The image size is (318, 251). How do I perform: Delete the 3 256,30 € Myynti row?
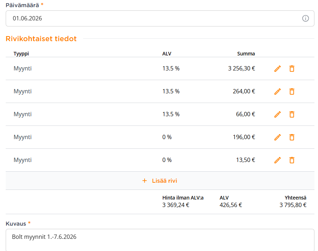coord(292,69)
